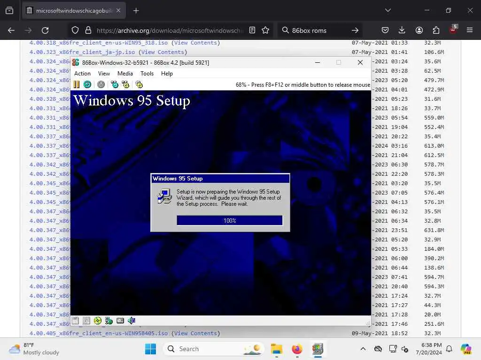Close the microsoftwindowschicagobuilds tab
This screenshot has height=360, width=481.
[118, 10]
